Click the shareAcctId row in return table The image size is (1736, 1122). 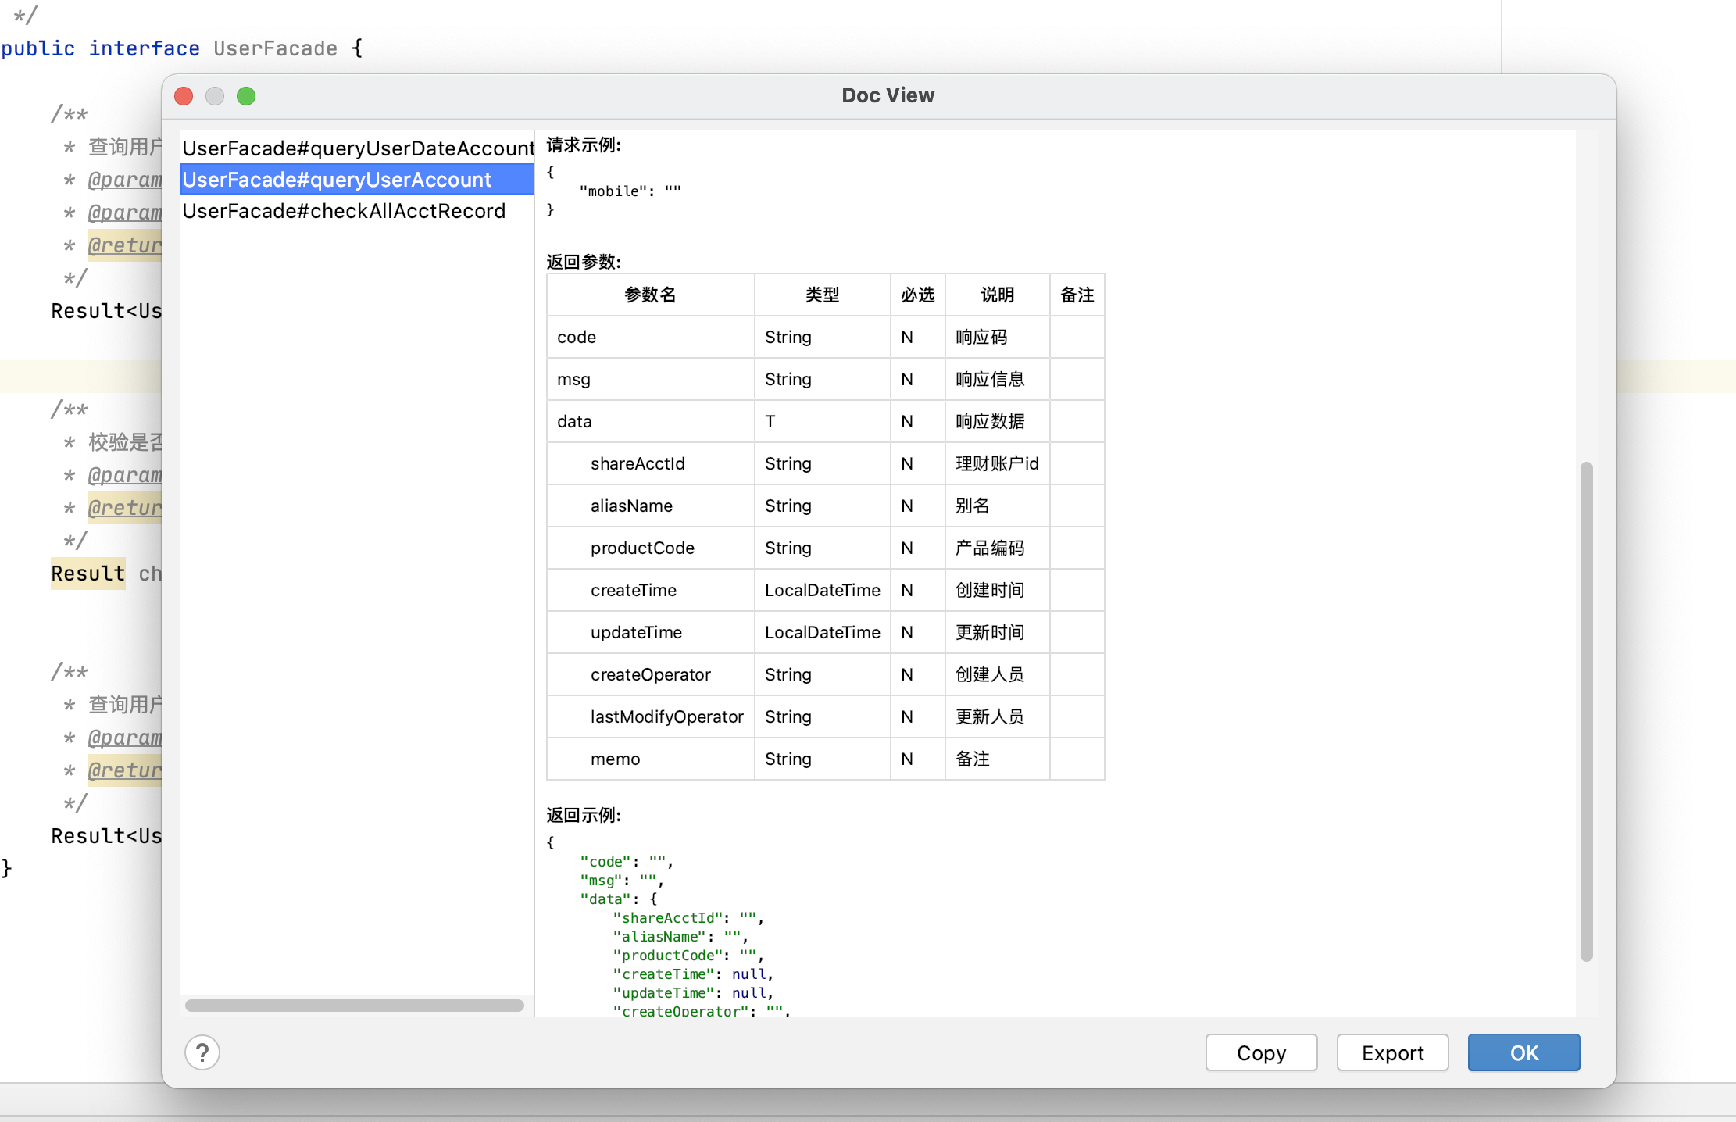[638, 463]
